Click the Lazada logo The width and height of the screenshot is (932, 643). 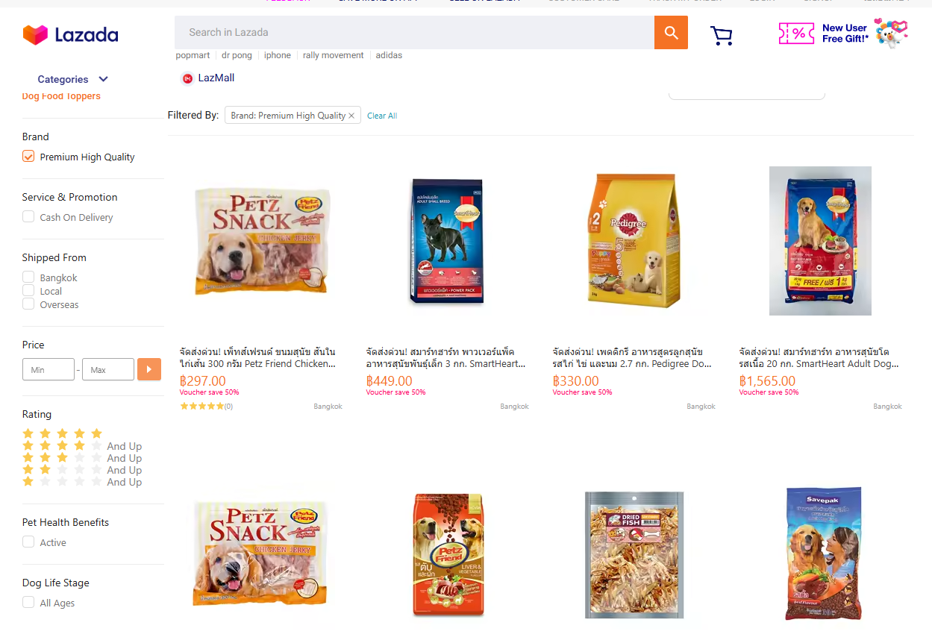[71, 35]
